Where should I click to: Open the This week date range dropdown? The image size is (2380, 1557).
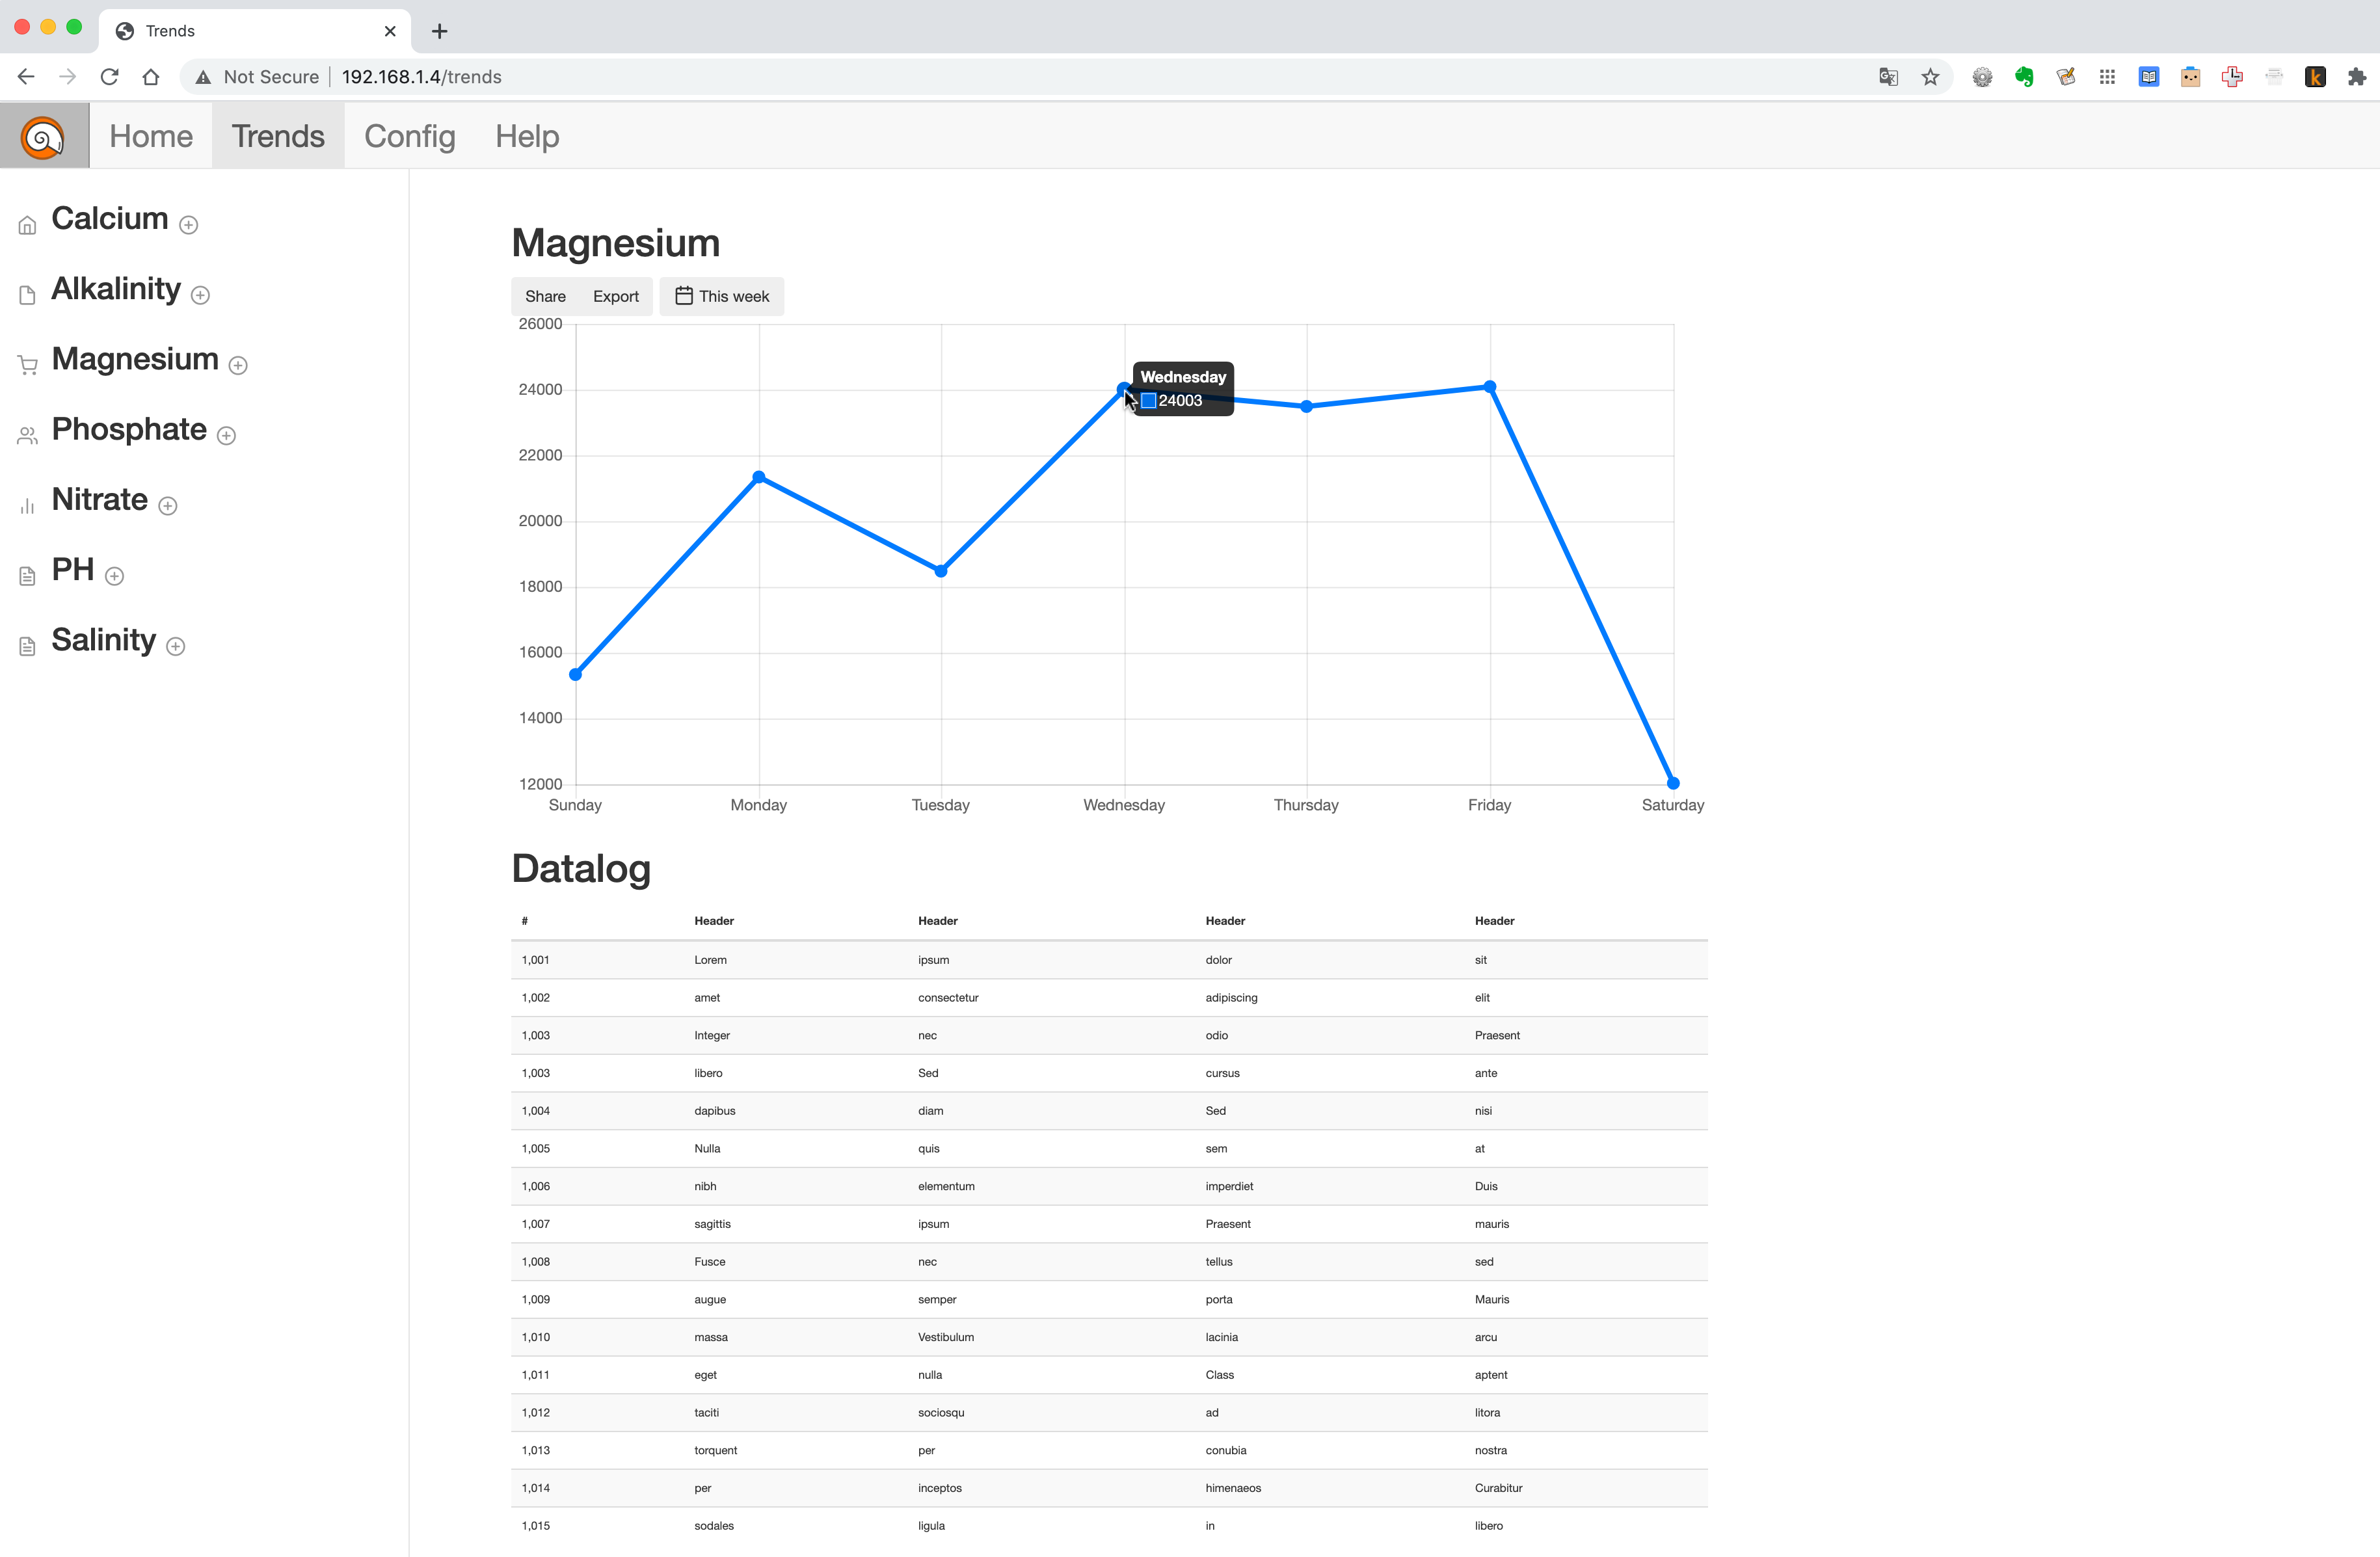722,297
